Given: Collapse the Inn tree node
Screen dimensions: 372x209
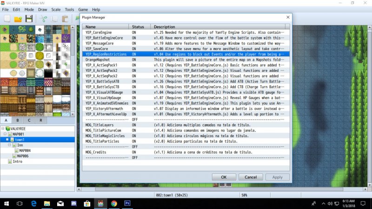Looking at the screenshot, I should pyautogui.click(x=9, y=145).
